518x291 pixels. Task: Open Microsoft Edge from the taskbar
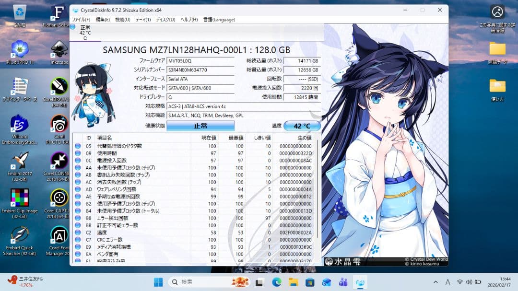pyautogui.click(x=277, y=282)
